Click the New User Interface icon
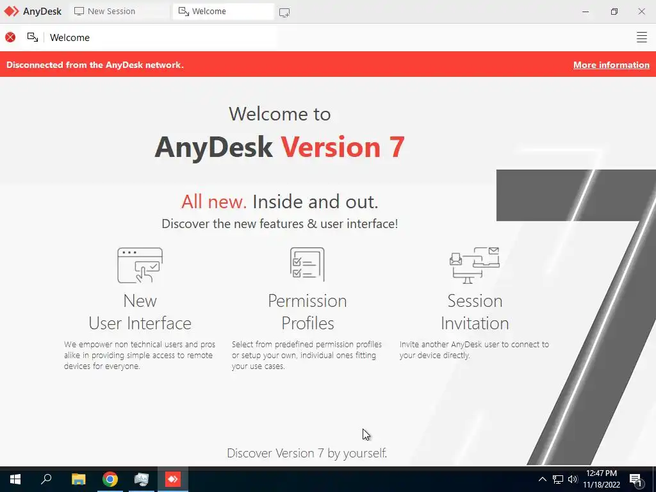656x492 pixels. pos(140,265)
